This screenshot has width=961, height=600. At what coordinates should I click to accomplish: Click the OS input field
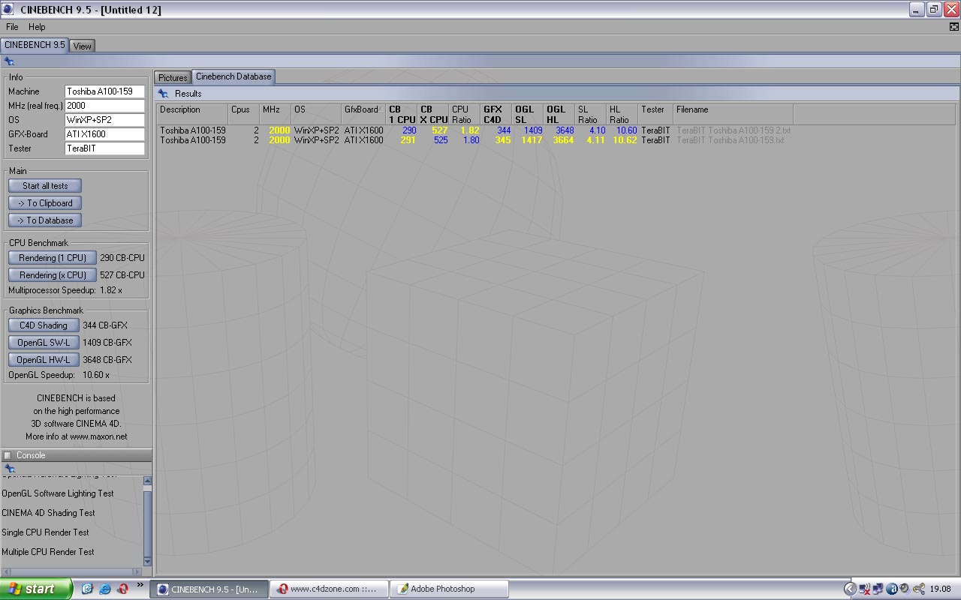click(x=104, y=120)
